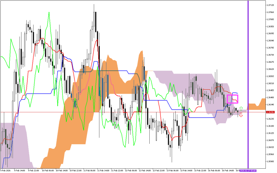Viewport: 277px width, 173px height.
Task: Click the red 1.36286 current price label
Action: click(x=270, y=112)
